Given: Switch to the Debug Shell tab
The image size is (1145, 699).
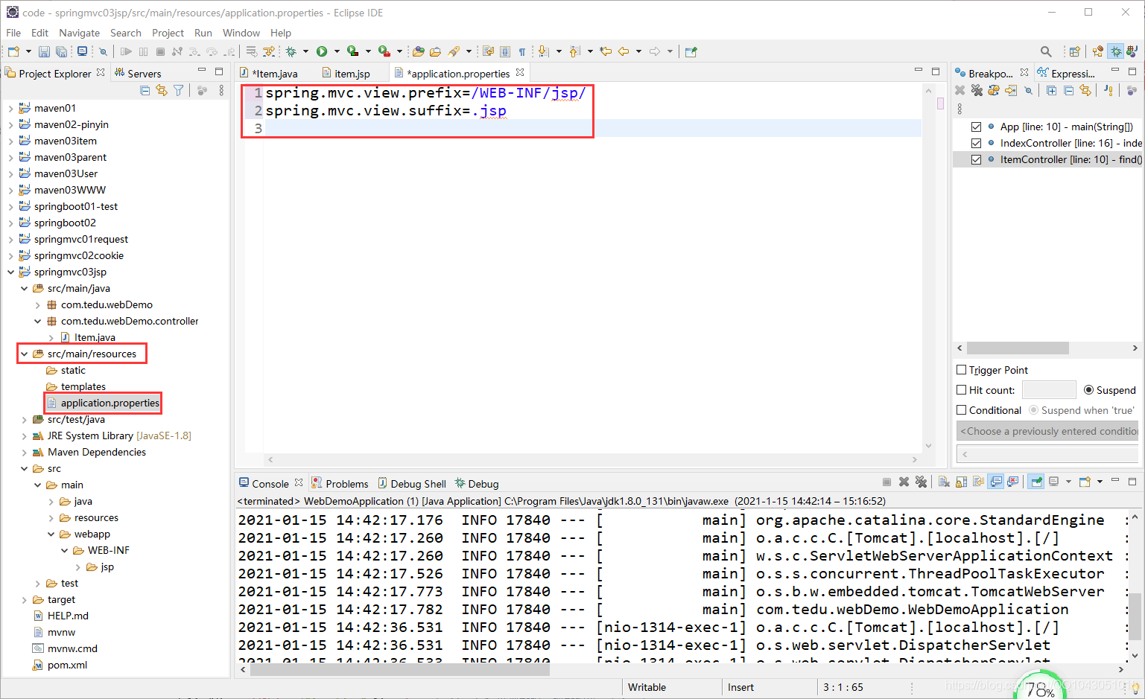Looking at the screenshot, I should [412, 483].
